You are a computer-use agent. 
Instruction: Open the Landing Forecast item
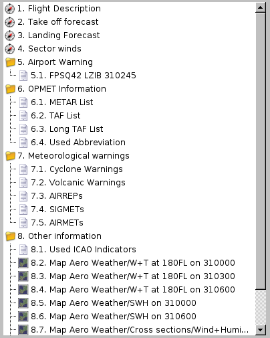[x=59, y=35]
